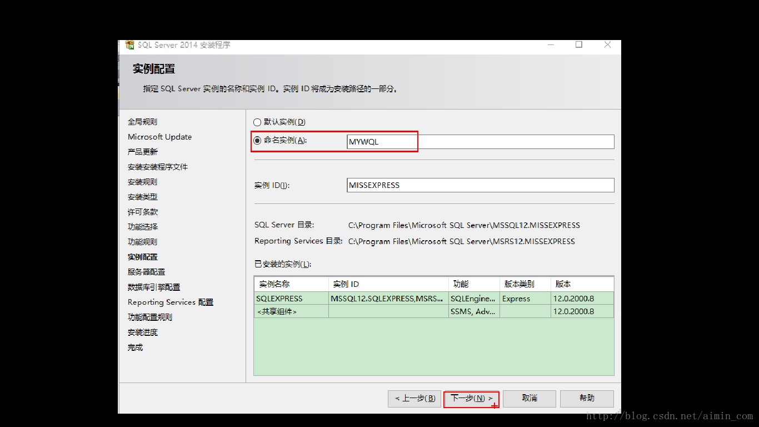Go back with the 上一步(B) button
The height and width of the screenshot is (427, 759).
click(x=415, y=399)
